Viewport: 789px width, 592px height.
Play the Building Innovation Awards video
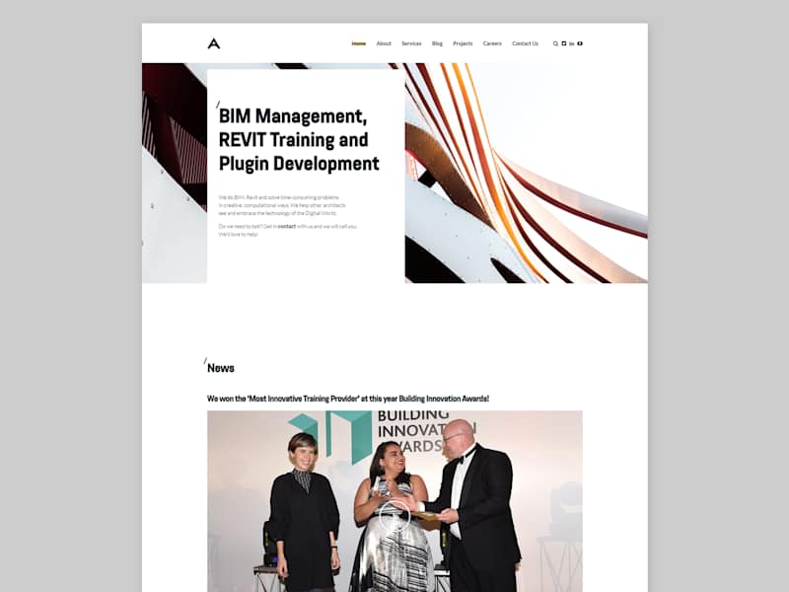(394, 516)
